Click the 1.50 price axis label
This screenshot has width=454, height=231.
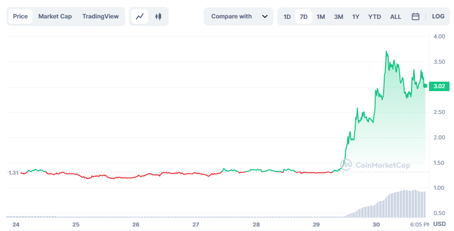pos(439,163)
